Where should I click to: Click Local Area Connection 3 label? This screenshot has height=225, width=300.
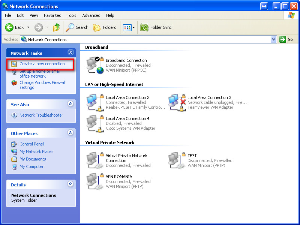click(209, 97)
